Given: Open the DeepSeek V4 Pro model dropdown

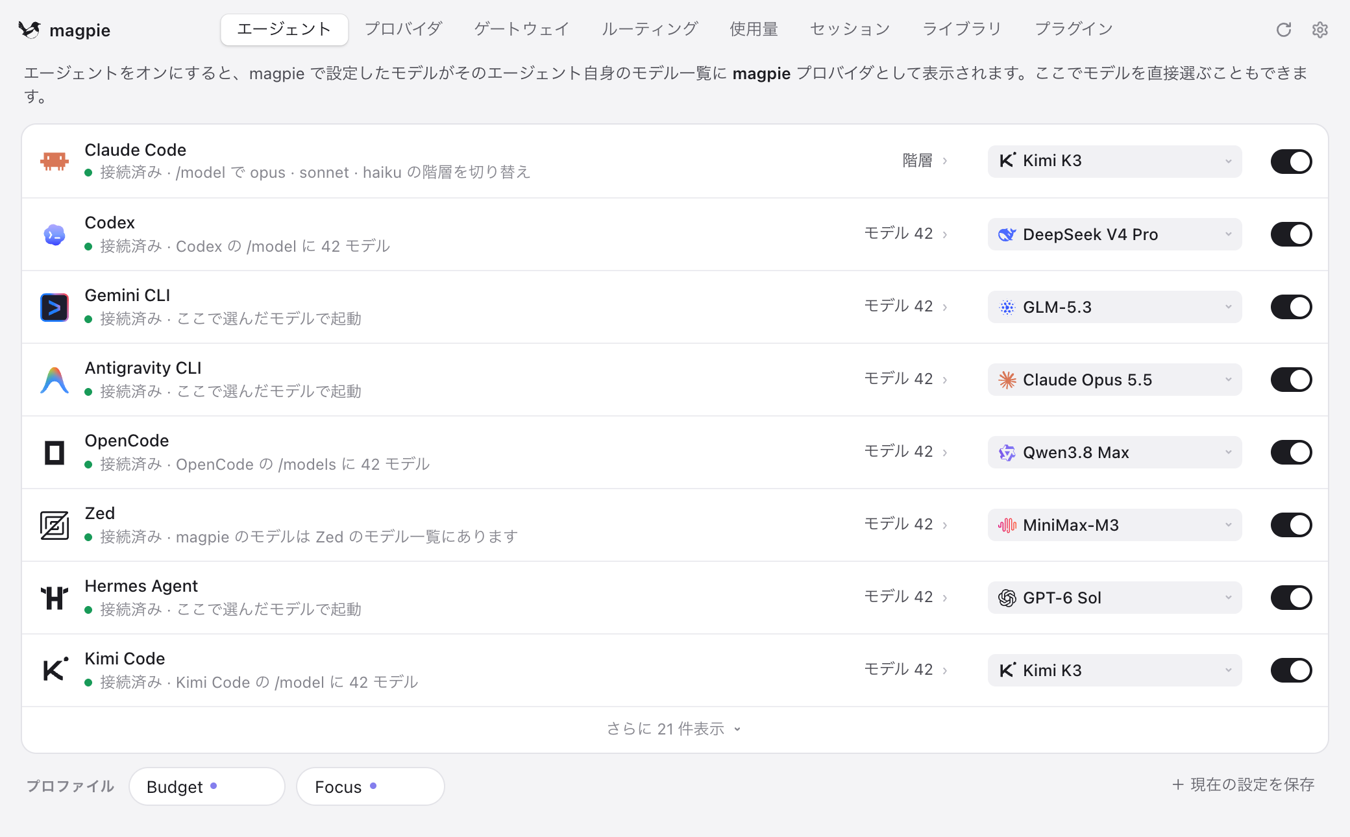Looking at the screenshot, I should click(x=1114, y=234).
